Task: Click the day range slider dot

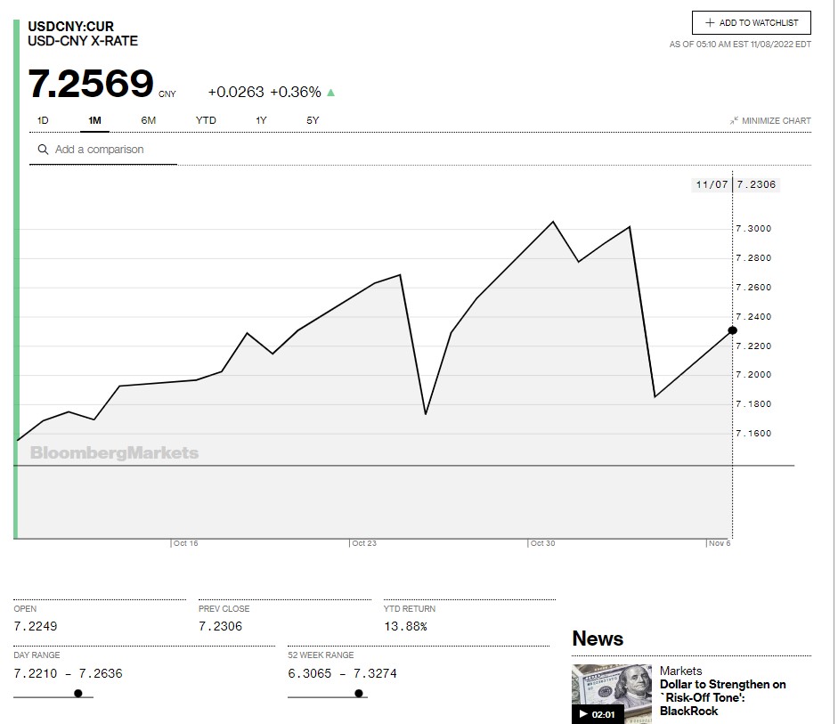Action: tap(78, 693)
